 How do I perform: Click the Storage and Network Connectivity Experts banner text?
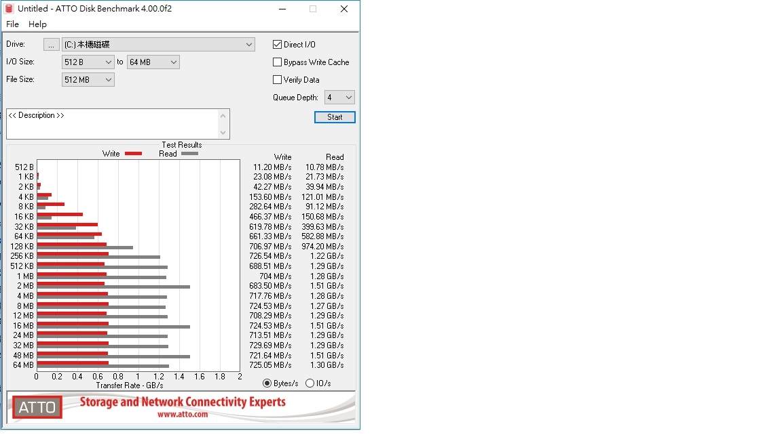(183, 402)
